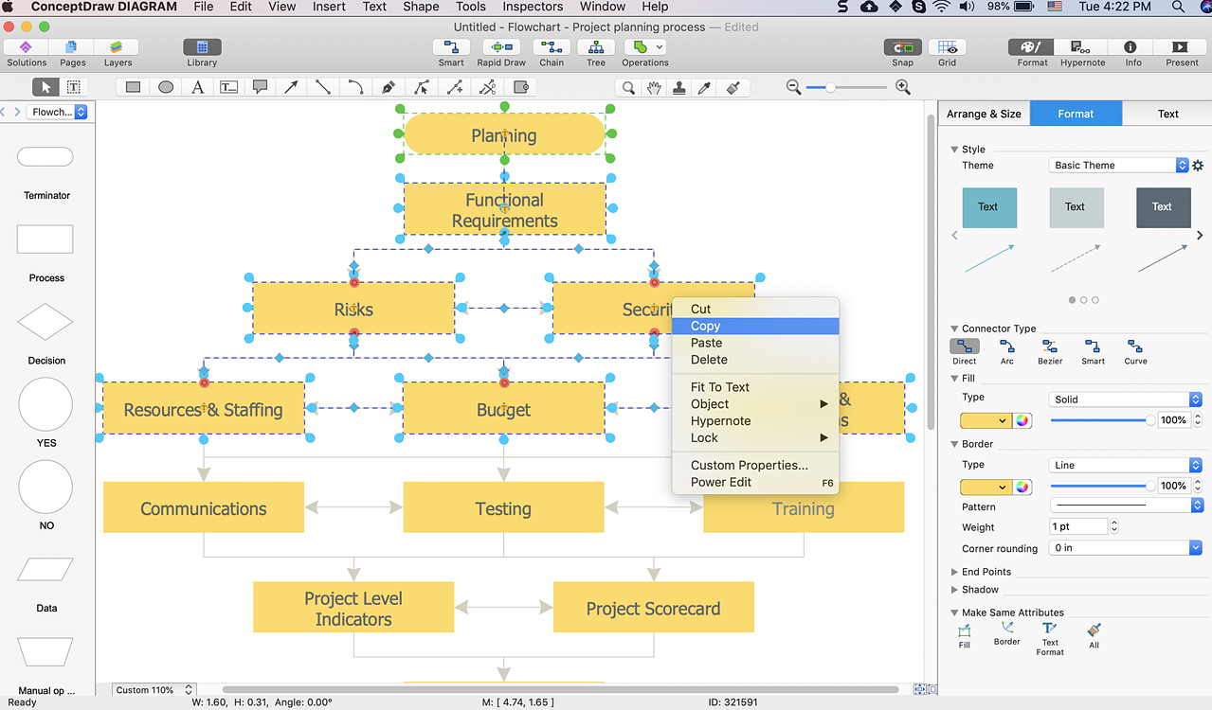Open the Theme dropdown

pyautogui.click(x=1118, y=165)
